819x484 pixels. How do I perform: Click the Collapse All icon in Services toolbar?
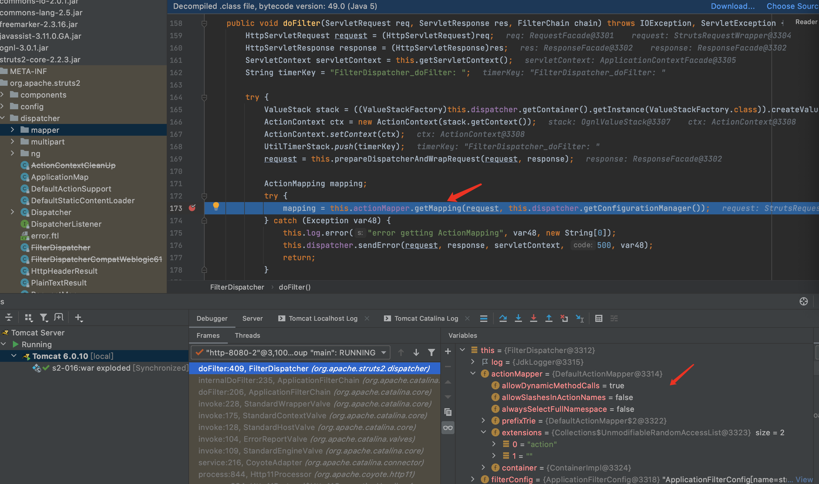(x=9, y=317)
